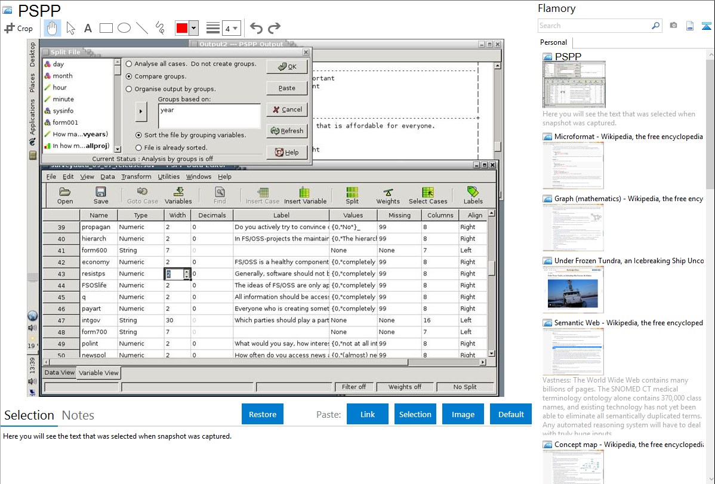Screen dimensions: 715x484
Task: Click the red color swatch
Action: (x=182, y=28)
